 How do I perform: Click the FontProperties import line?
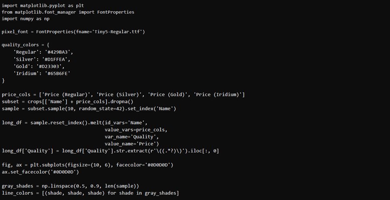(68, 12)
